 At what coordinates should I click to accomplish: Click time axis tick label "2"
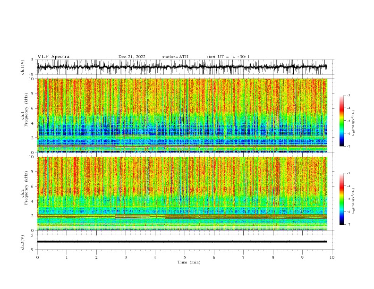point(96,257)
